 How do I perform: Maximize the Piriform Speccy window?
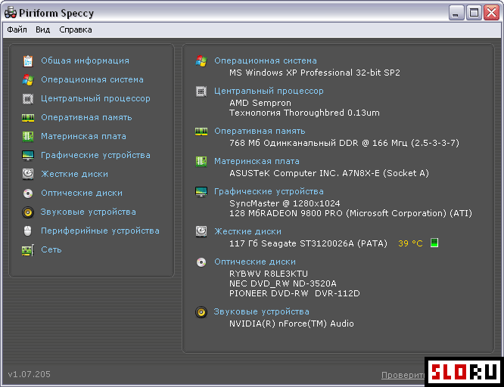coord(474,13)
